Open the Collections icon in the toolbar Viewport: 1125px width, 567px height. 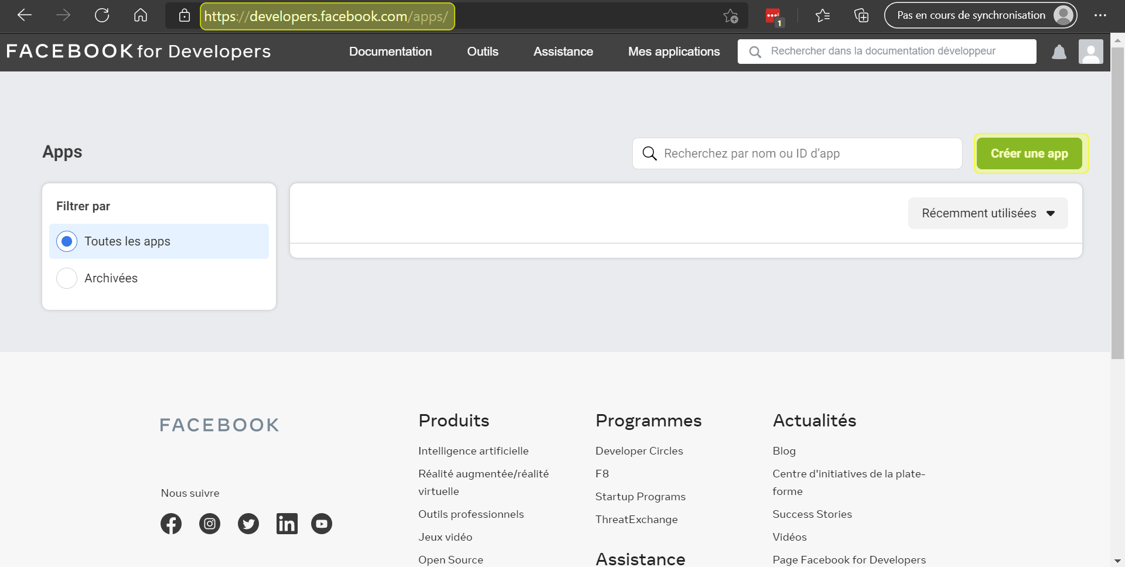click(861, 16)
